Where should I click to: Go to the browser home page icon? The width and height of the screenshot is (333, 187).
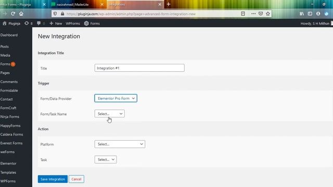click(21, 14)
